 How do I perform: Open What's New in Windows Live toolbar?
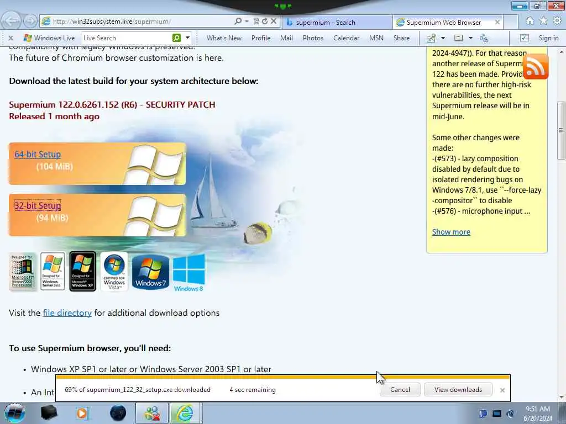coord(224,38)
